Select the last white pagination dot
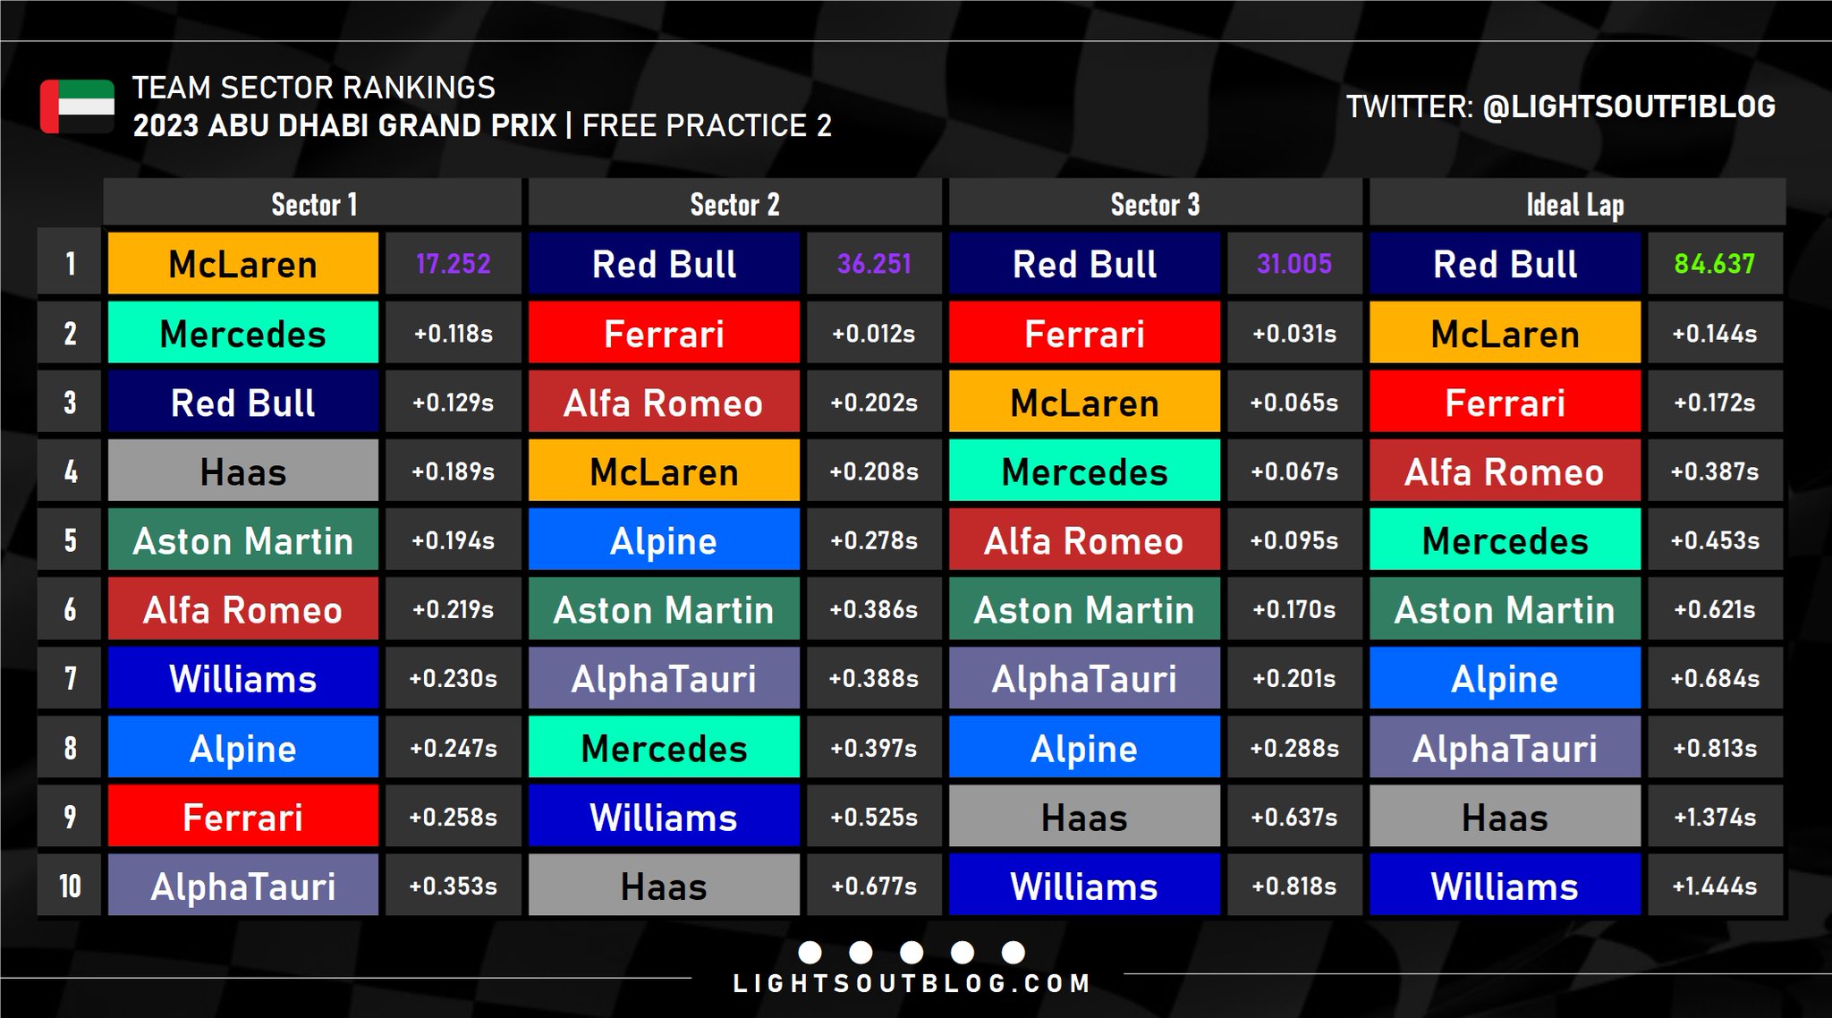Screen dimensions: 1832x1018 click(x=1014, y=952)
